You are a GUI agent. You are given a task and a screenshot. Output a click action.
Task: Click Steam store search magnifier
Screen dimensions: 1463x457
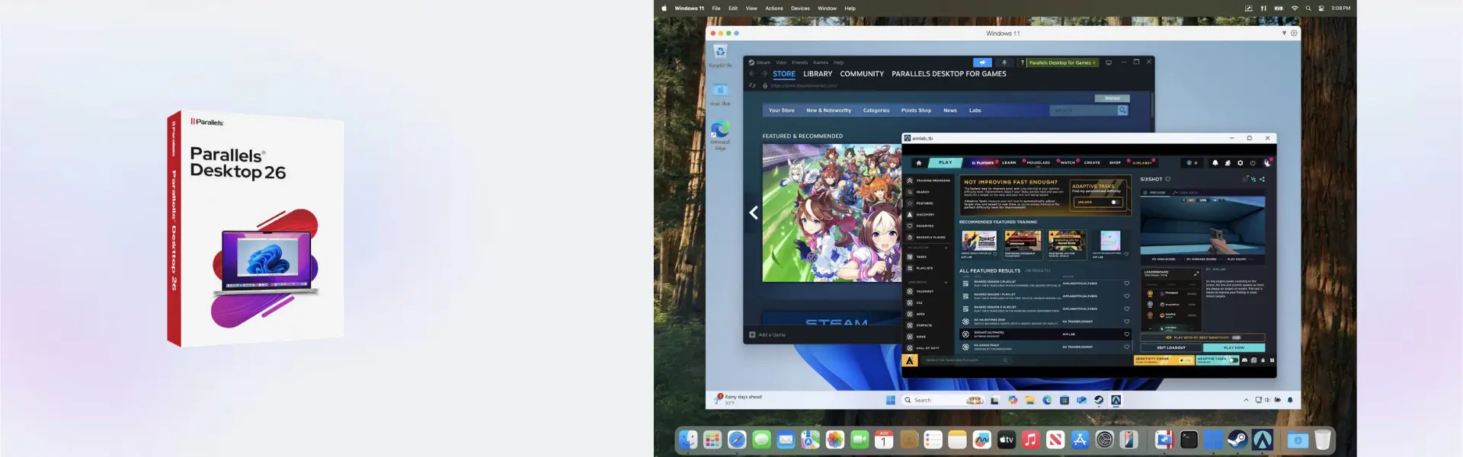(1122, 110)
